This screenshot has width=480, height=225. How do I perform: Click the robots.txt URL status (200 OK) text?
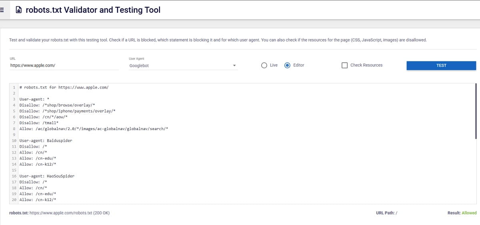(59, 213)
